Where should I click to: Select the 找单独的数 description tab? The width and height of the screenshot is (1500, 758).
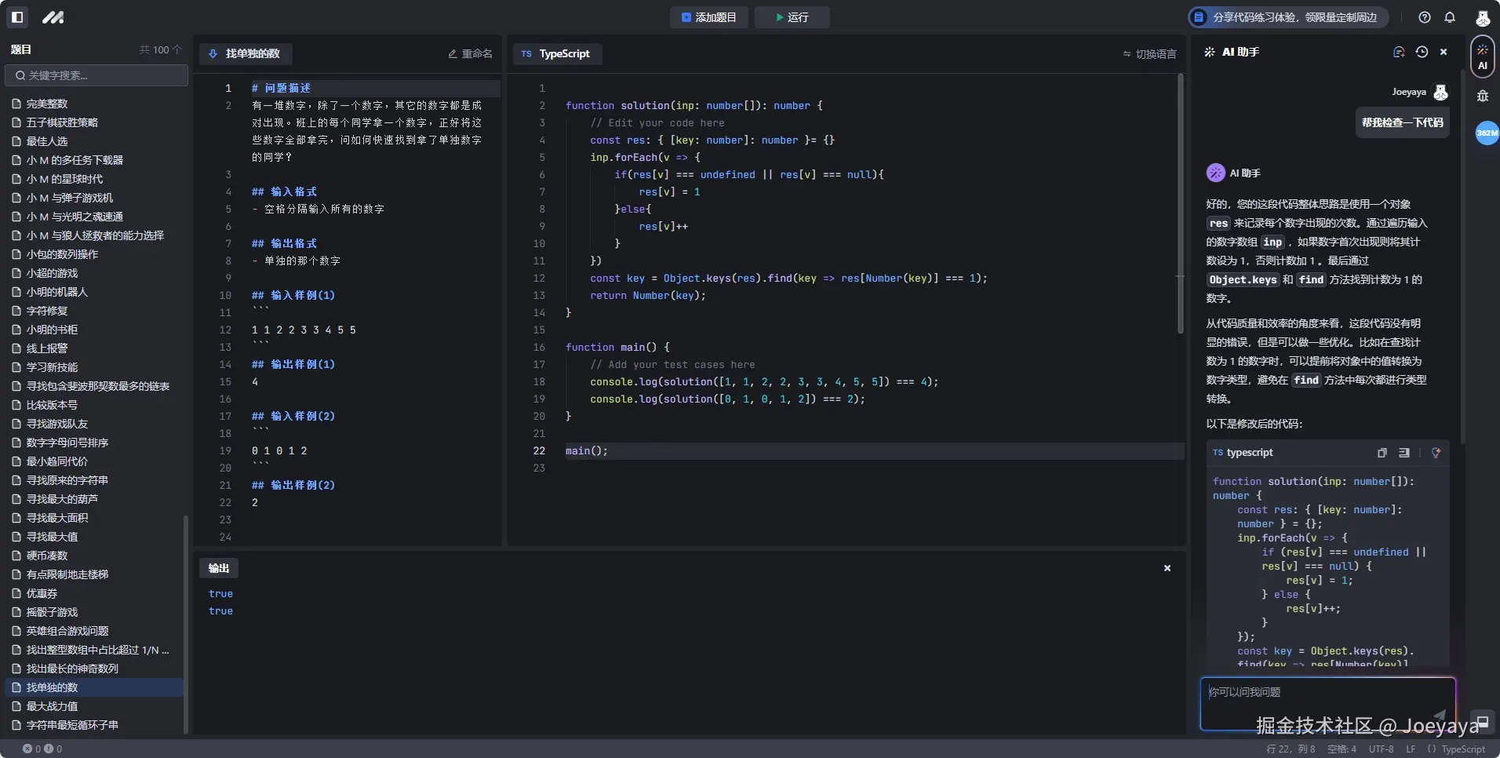tap(245, 54)
